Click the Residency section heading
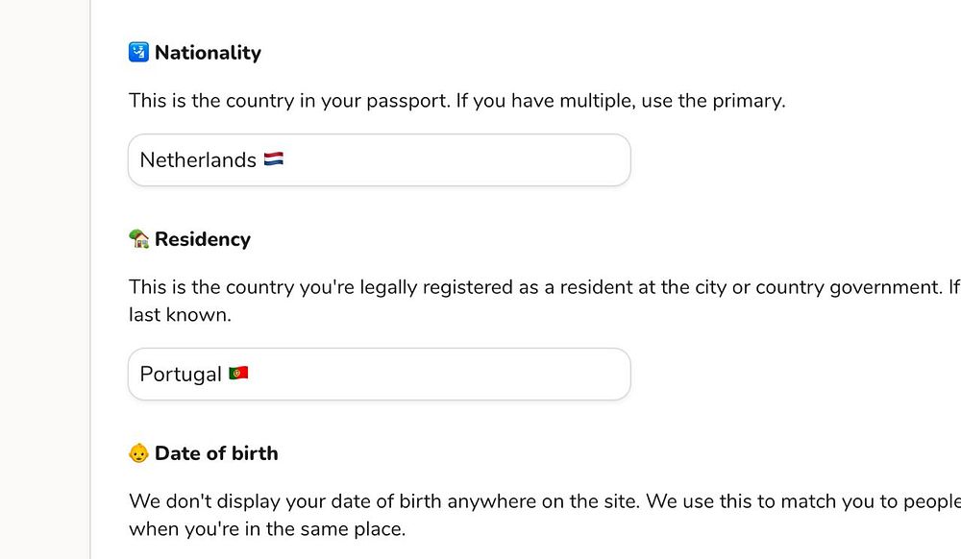961x559 pixels. [x=202, y=239]
